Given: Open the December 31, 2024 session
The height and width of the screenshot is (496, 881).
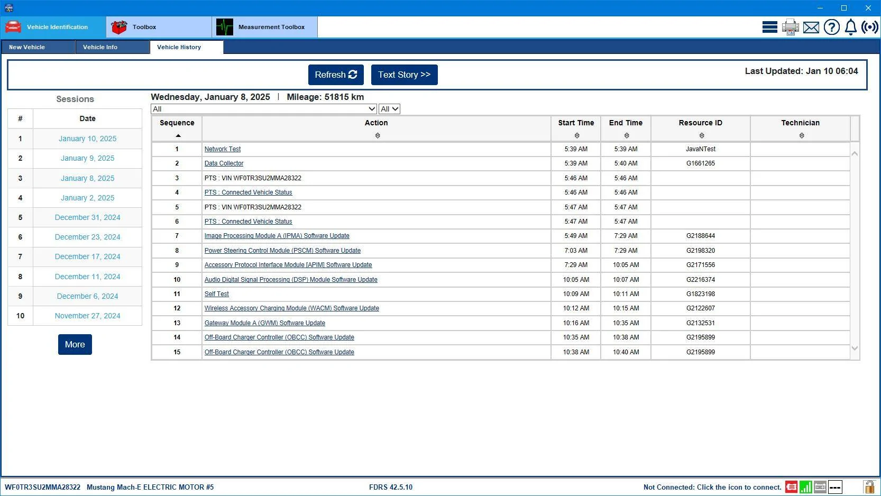Looking at the screenshot, I should click(88, 217).
